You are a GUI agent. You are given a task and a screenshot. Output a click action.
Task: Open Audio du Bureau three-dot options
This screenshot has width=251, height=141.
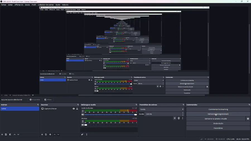pos(83,111)
